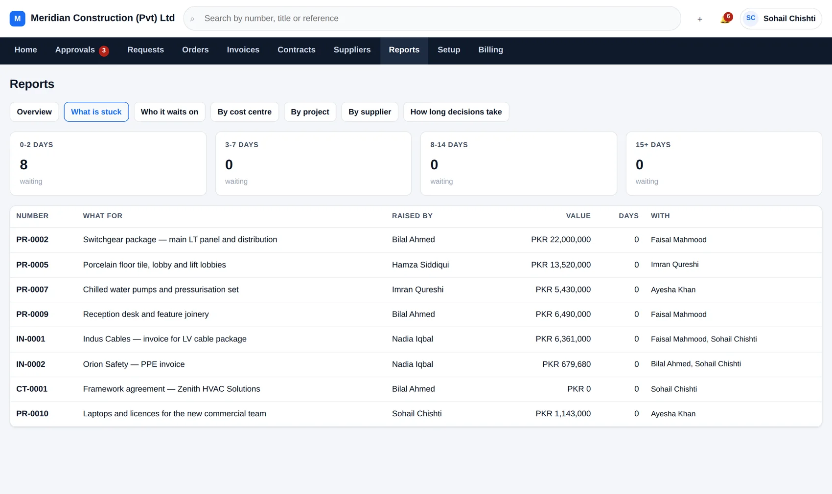Click the Days column header
832x494 pixels.
pyautogui.click(x=628, y=216)
